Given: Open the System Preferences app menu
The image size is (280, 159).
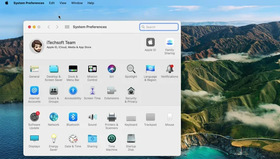Looking at the screenshot, I should pyautogui.click(x=29, y=3).
